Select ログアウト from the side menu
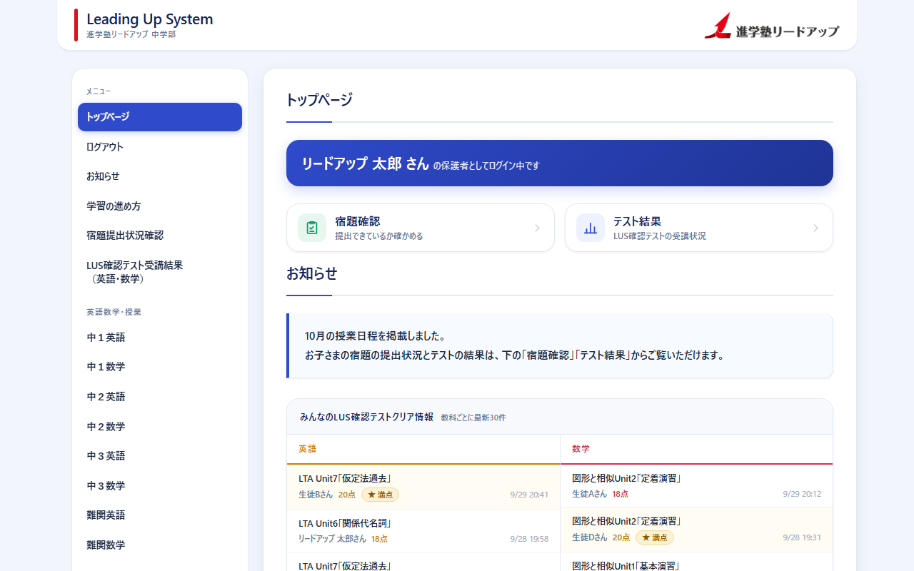 [160, 147]
